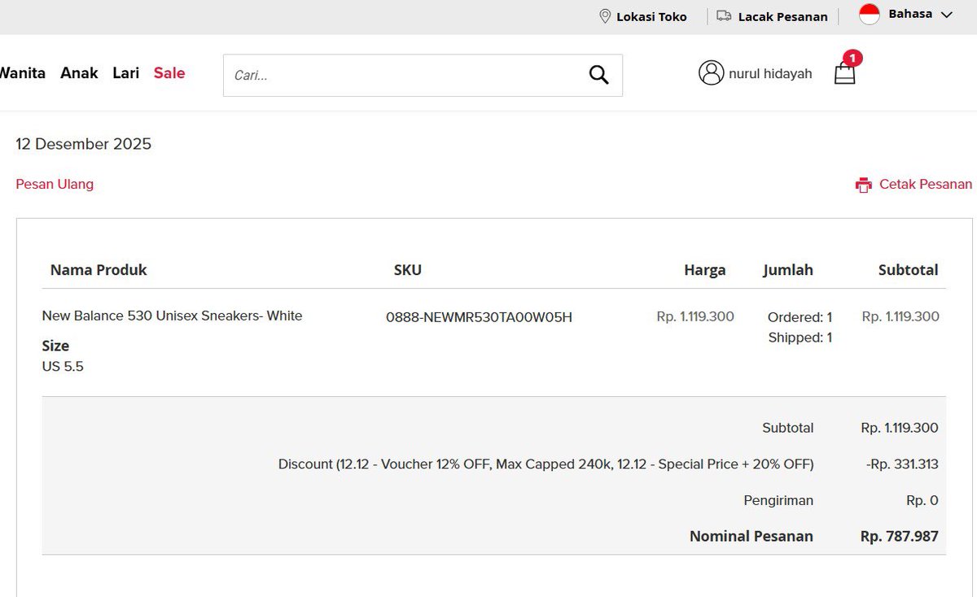Click the SKU column header
The height and width of the screenshot is (597, 977).
pyautogui.click(x=408, y=270)
